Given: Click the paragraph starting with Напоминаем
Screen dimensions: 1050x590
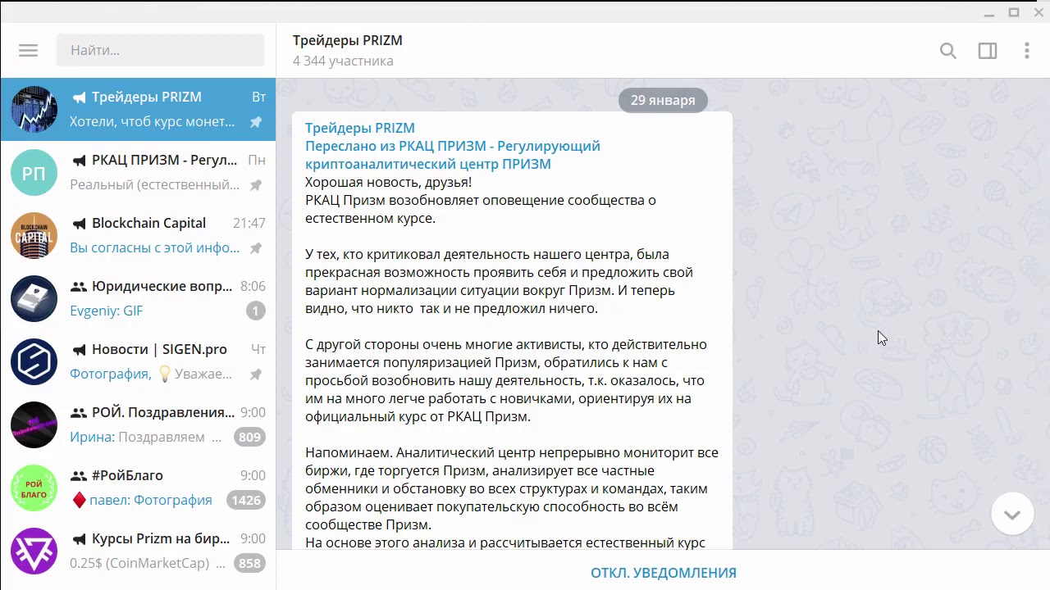Looking at the screenshot, I should click(x=512, y=488).
